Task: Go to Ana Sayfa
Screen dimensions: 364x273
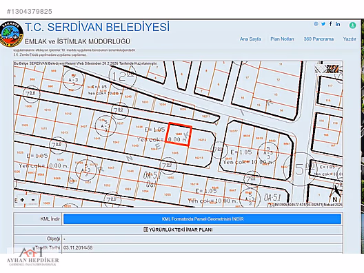Action: 250,39
